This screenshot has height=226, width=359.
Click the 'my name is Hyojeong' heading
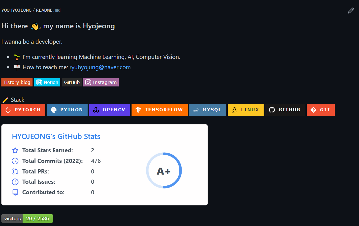click(79, 26)
